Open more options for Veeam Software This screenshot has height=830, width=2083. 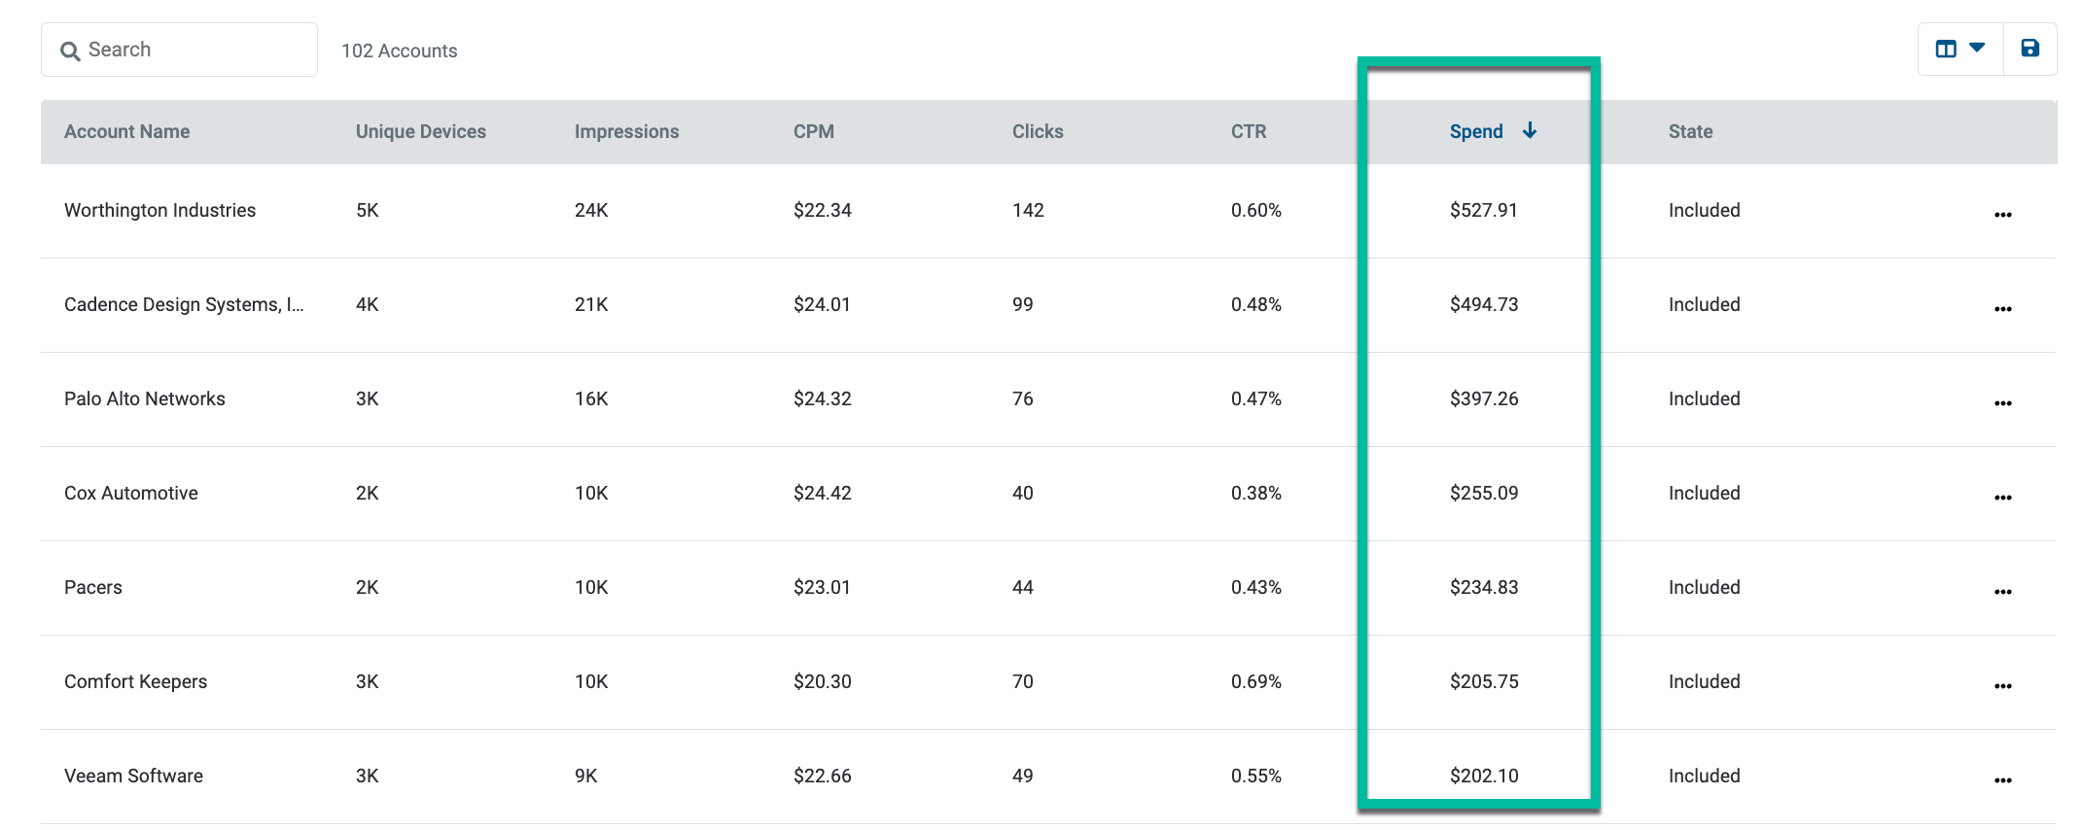point(2002,779)
